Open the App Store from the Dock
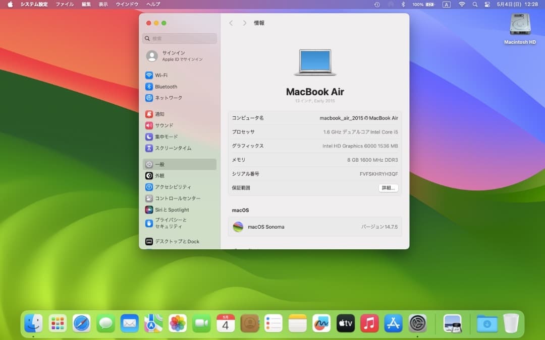The width and height of the screenshot is (545, 340). [394, 323]
